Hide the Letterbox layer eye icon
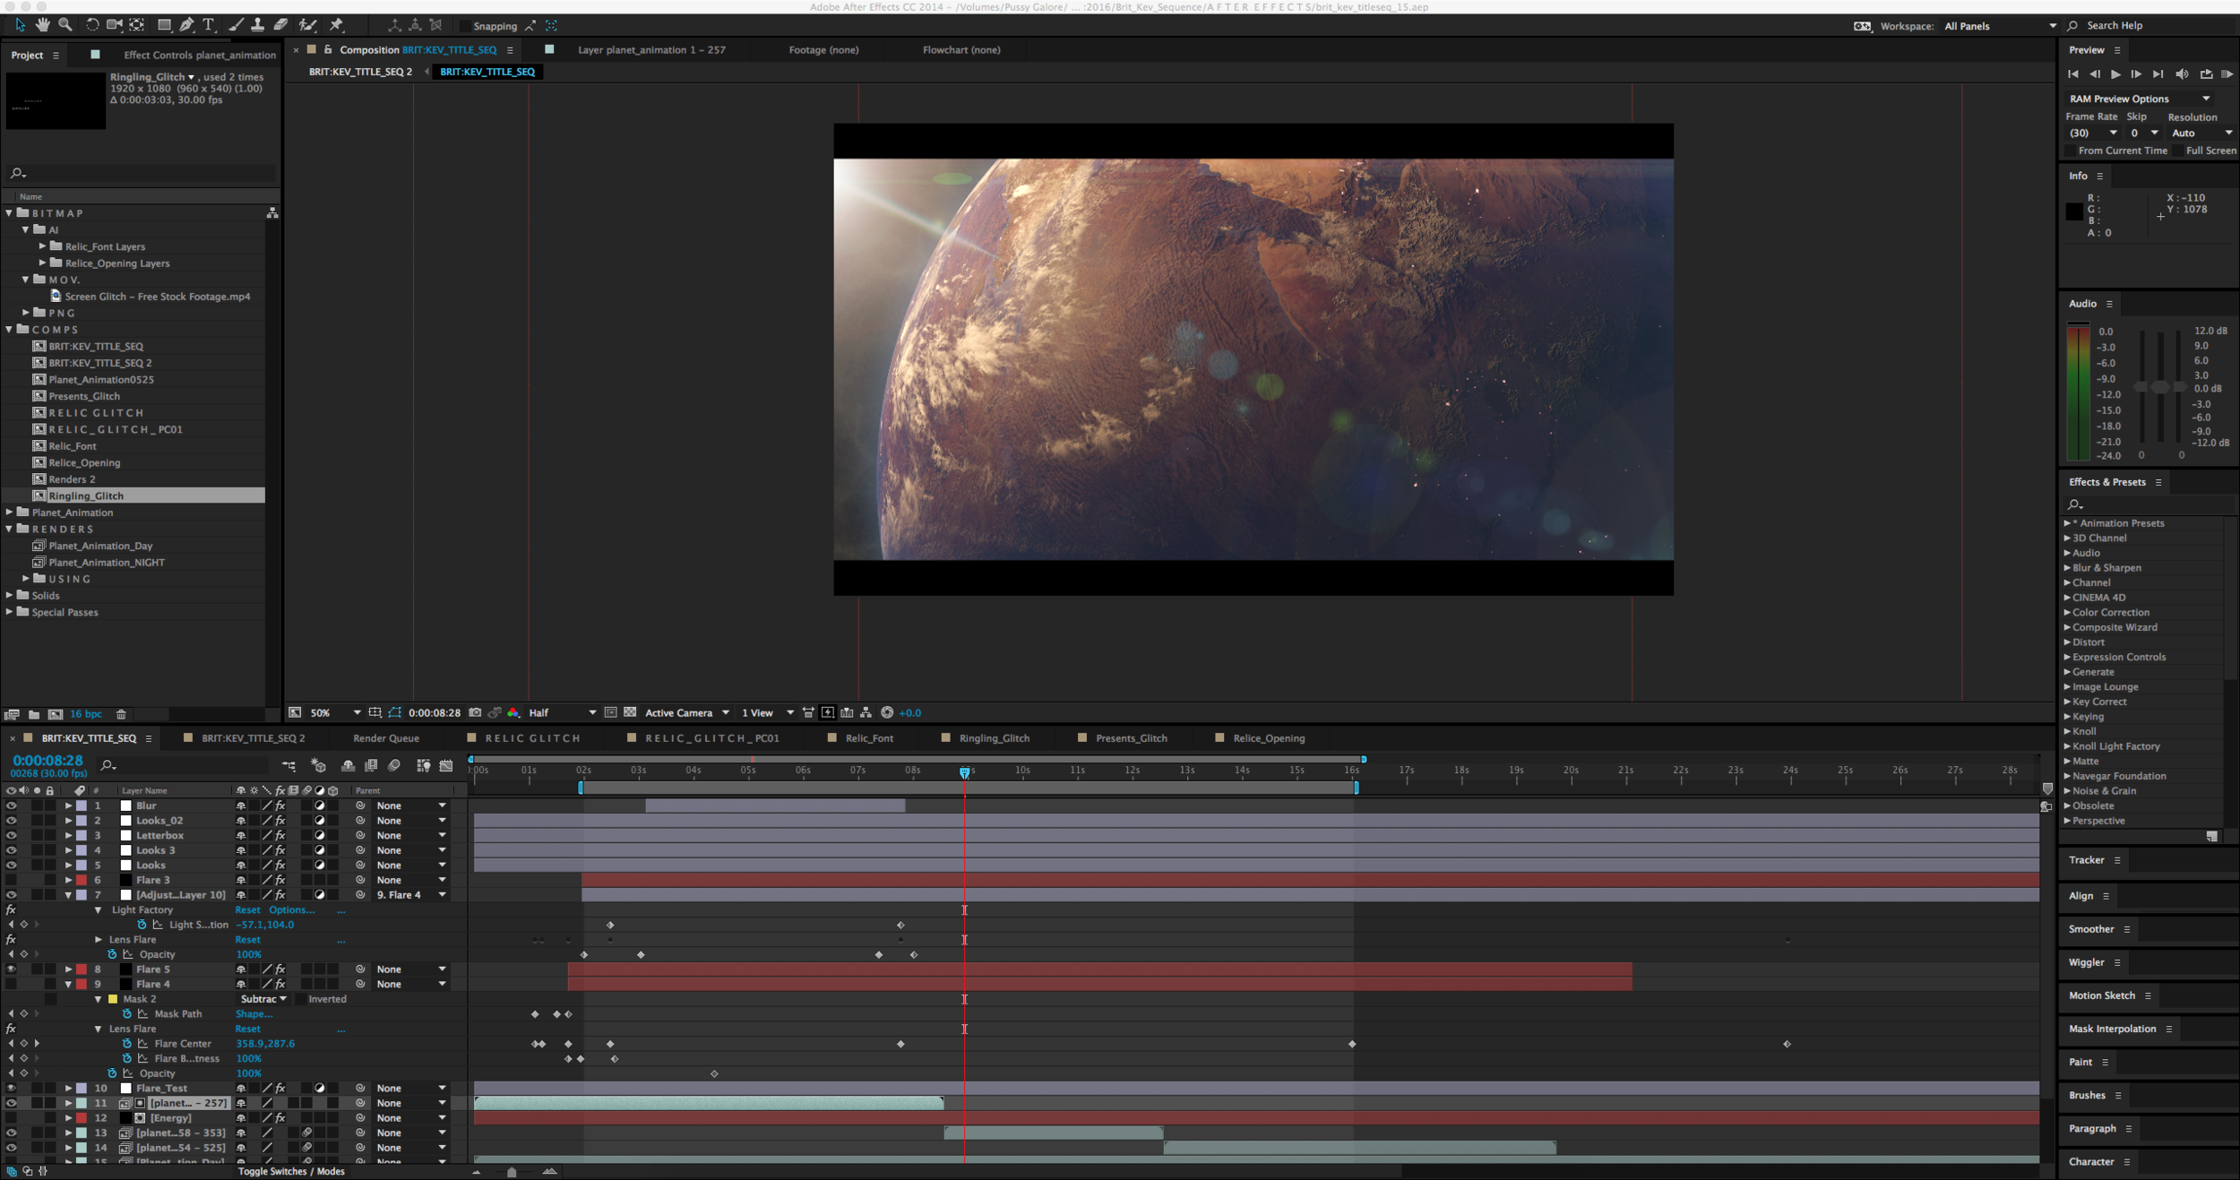The image size is (2240, 1180). pyautogui.click(x=11, y=836)
